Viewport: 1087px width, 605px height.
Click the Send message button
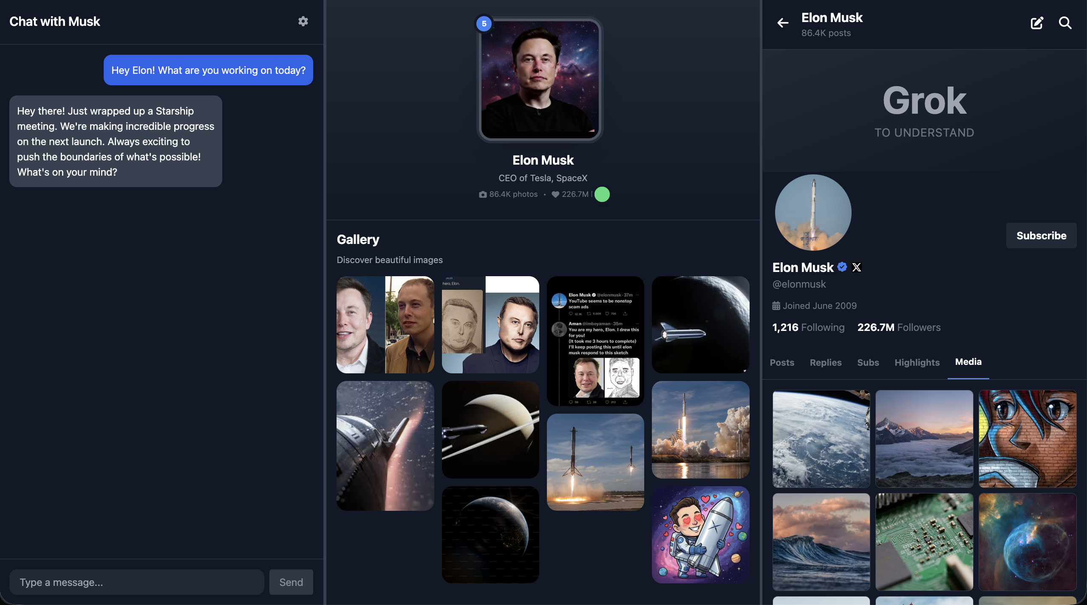[291, 582]
